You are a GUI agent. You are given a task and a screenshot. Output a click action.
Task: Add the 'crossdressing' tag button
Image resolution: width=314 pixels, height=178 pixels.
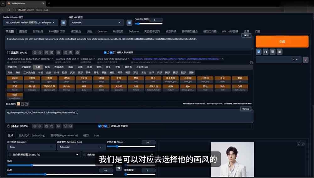pyautogui.click(x=15, y=96)
